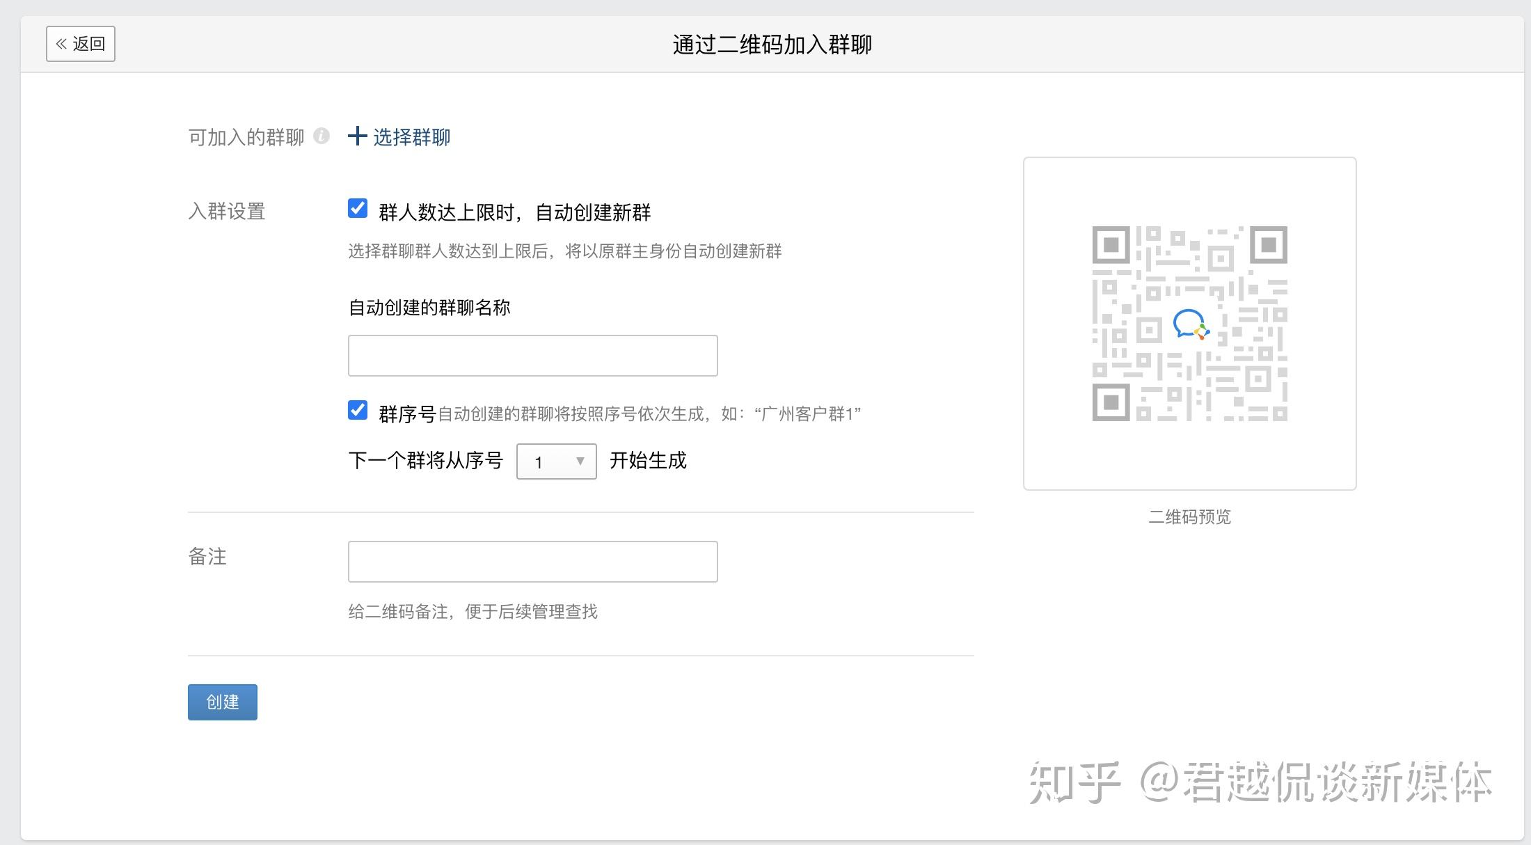Open the starting sequence number dropdown
Screen dimensions: 1531x845
pyautogui.click(x=556, y=461)
